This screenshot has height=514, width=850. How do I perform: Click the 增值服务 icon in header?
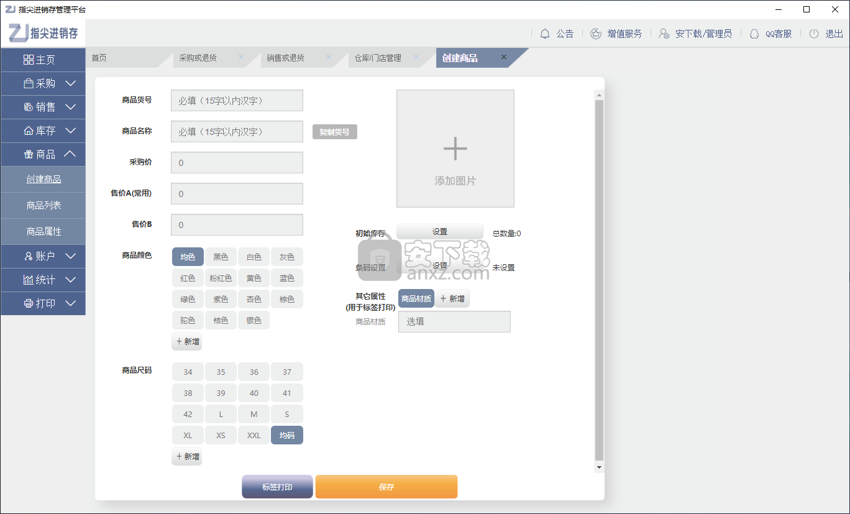pyautogui.click(x=596, y=34)
